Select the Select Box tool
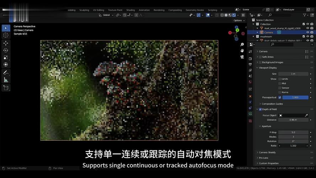This screenshot has width=316, height=178. 6,28
